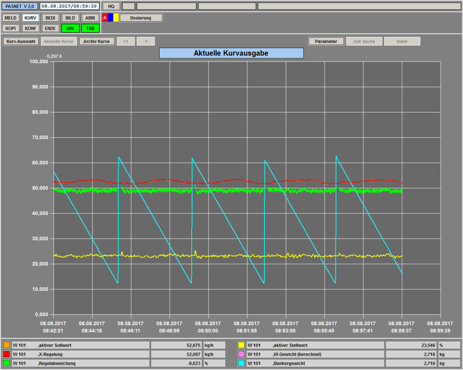Screen dimensions: 463x370
Task: Select the KURV view tab
Action: tap(30, 18)
